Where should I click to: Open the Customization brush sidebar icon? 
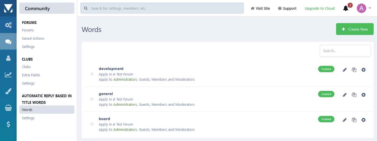click(8, 91)
